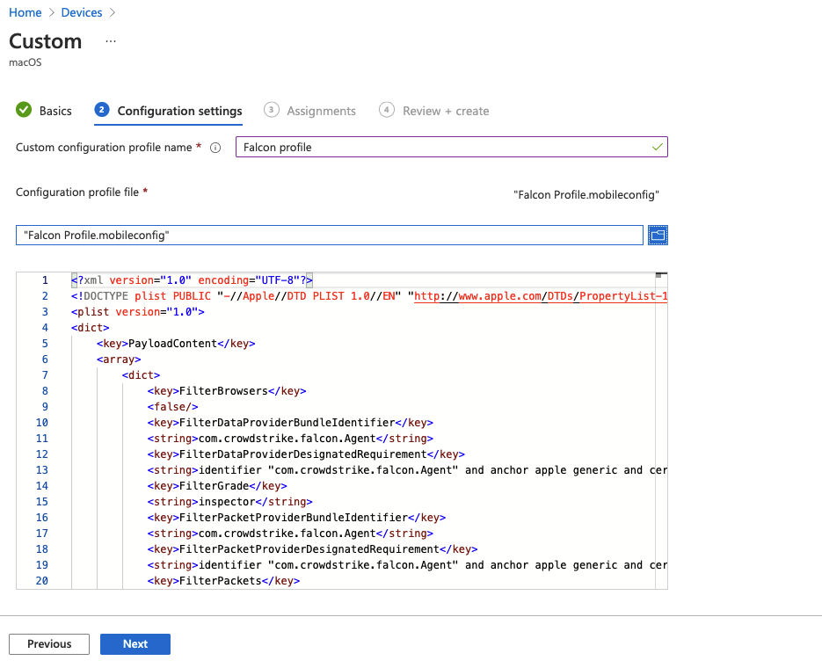Click the step 3 circle icon

tap(271, 110)
